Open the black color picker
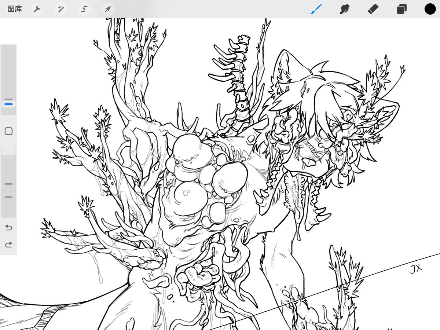440x330 pixels. tap(430, 9)
